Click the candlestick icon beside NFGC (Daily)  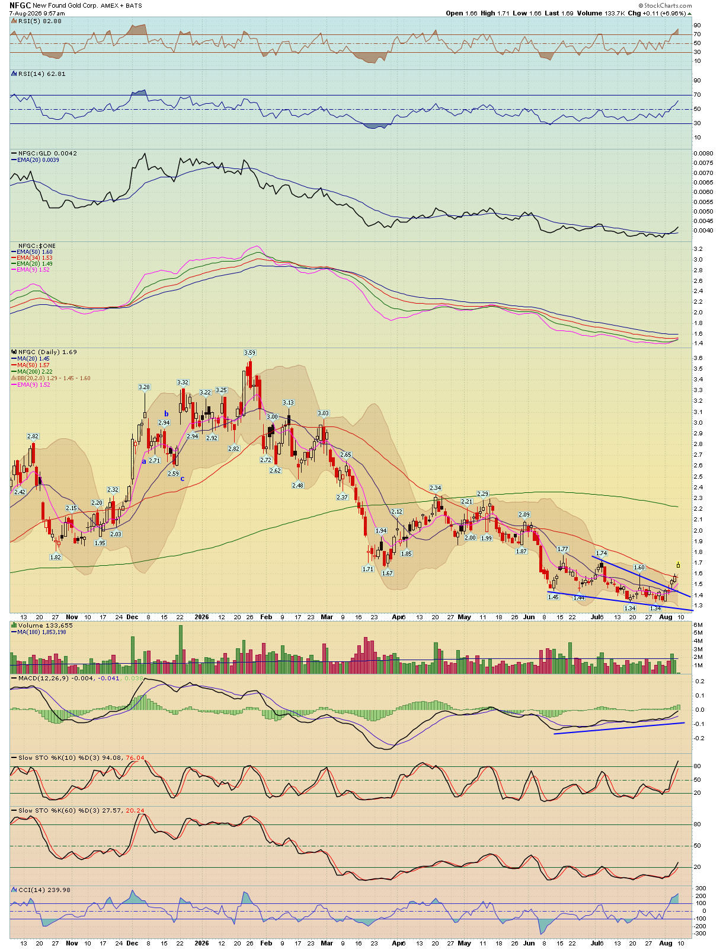pos(14,352)
